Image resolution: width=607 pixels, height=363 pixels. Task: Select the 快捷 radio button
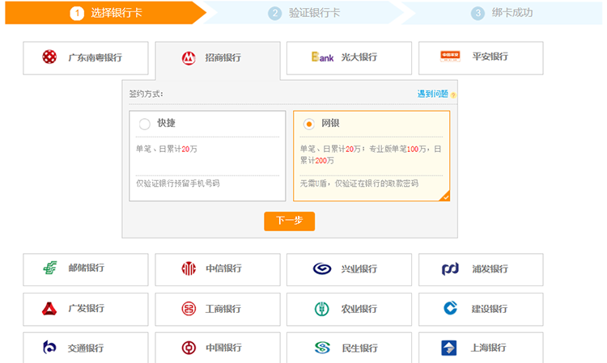click(x=145, y=124)
